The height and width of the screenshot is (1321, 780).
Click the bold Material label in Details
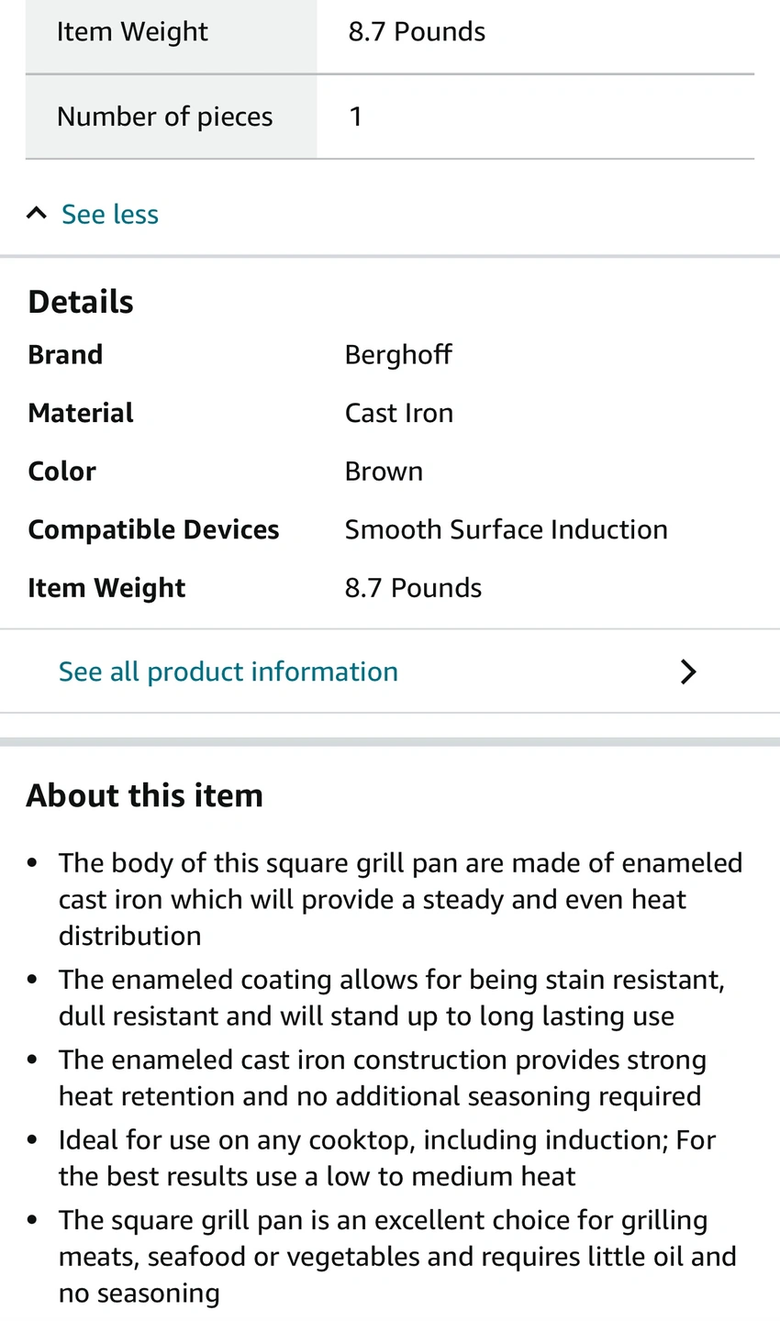(81, 413)
